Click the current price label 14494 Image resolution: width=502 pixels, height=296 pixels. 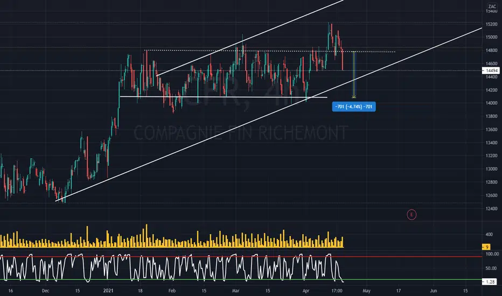pos(491,71)
